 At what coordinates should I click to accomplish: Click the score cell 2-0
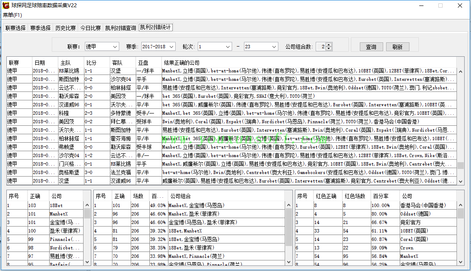pyautogui.click(x=97, y=96)
